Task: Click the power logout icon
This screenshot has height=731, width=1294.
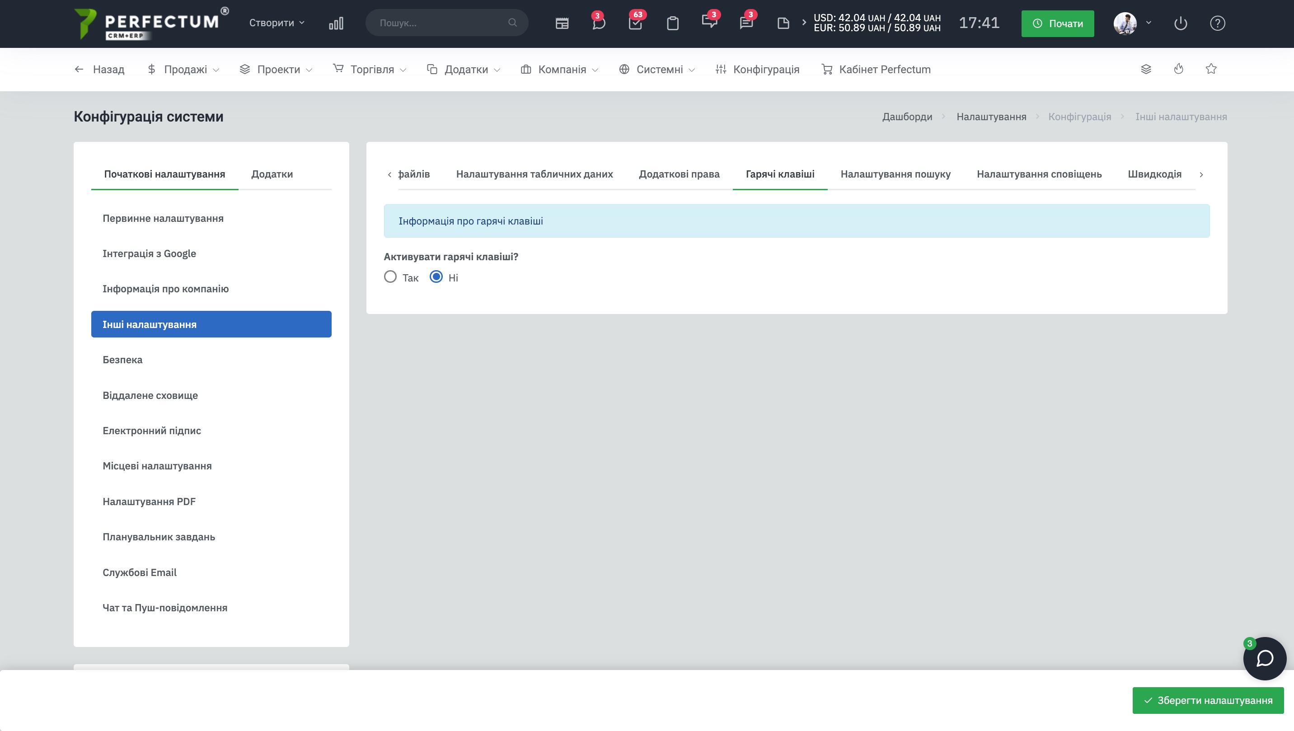Action: pyautogui.click(x=1181, y=23)
